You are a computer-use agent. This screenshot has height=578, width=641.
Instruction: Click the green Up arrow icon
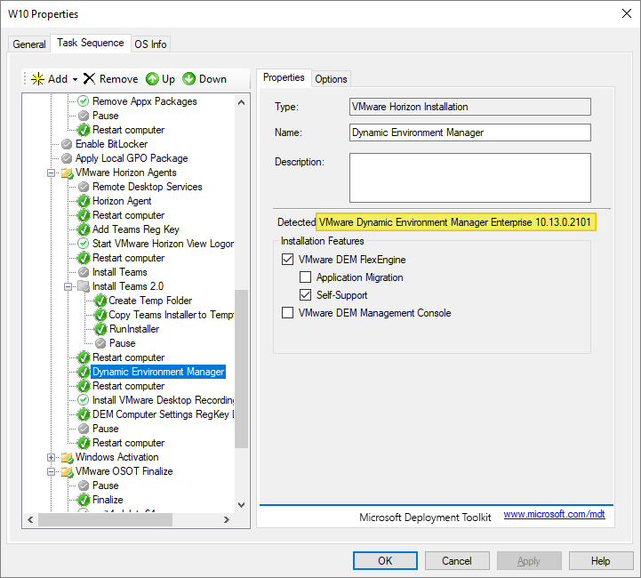tap(152, 79)
